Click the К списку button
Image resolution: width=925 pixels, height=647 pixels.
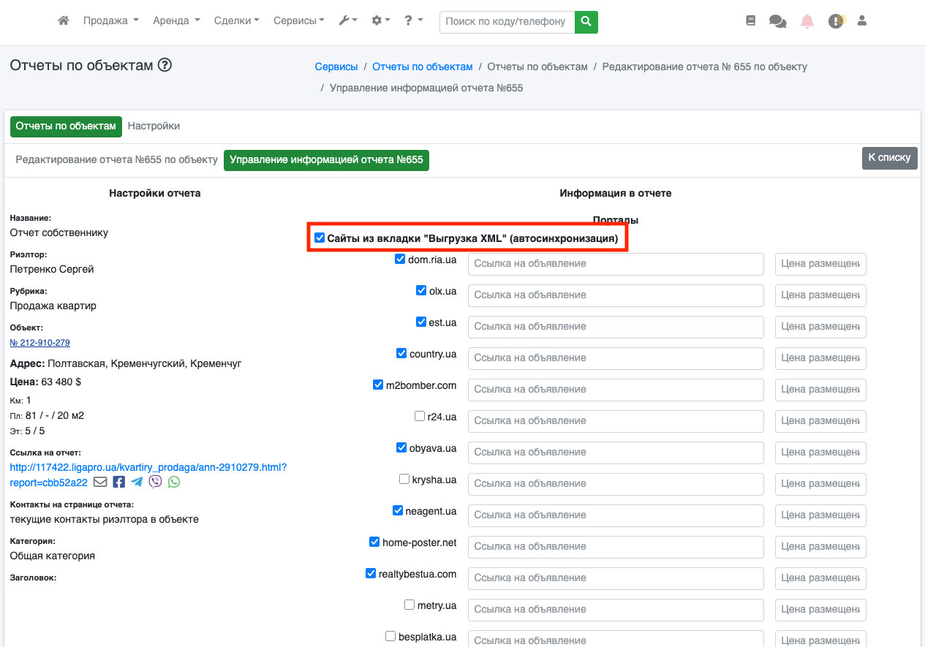click(x=888, y=157)
